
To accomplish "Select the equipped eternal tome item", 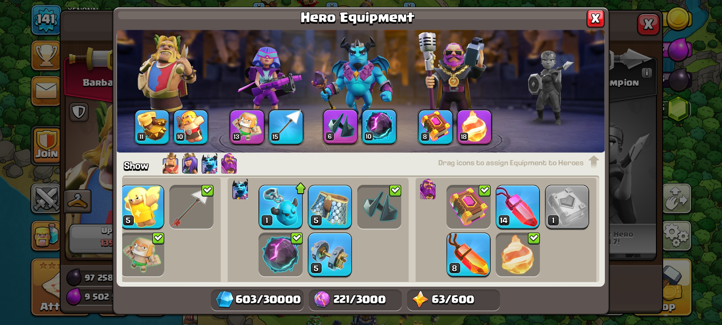I will (468, 207).
